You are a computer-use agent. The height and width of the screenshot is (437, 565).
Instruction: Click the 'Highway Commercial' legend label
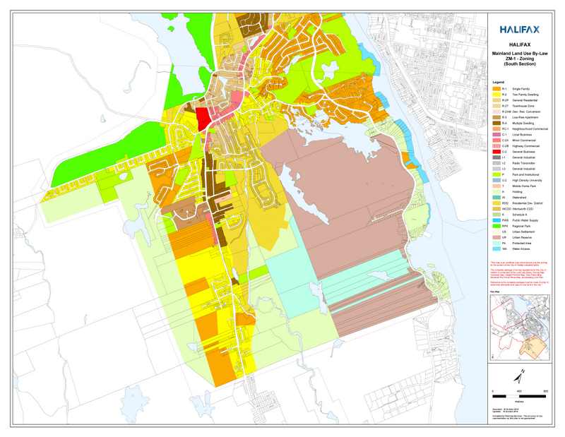525,146
